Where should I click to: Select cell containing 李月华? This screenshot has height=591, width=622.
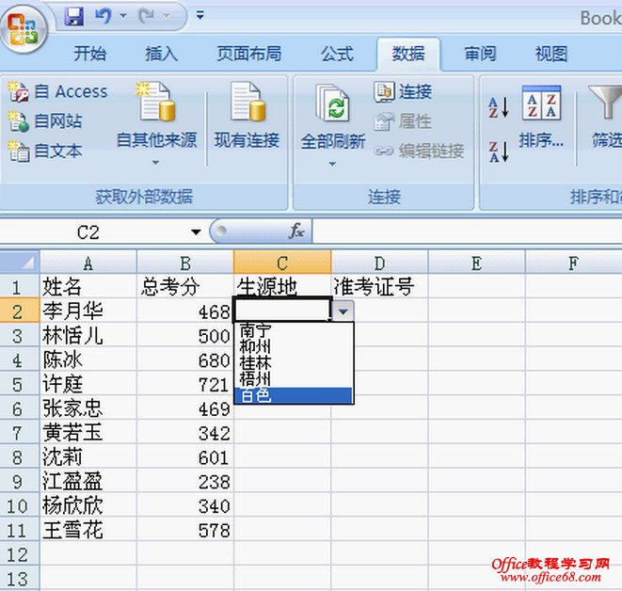[x=88, y=311]
